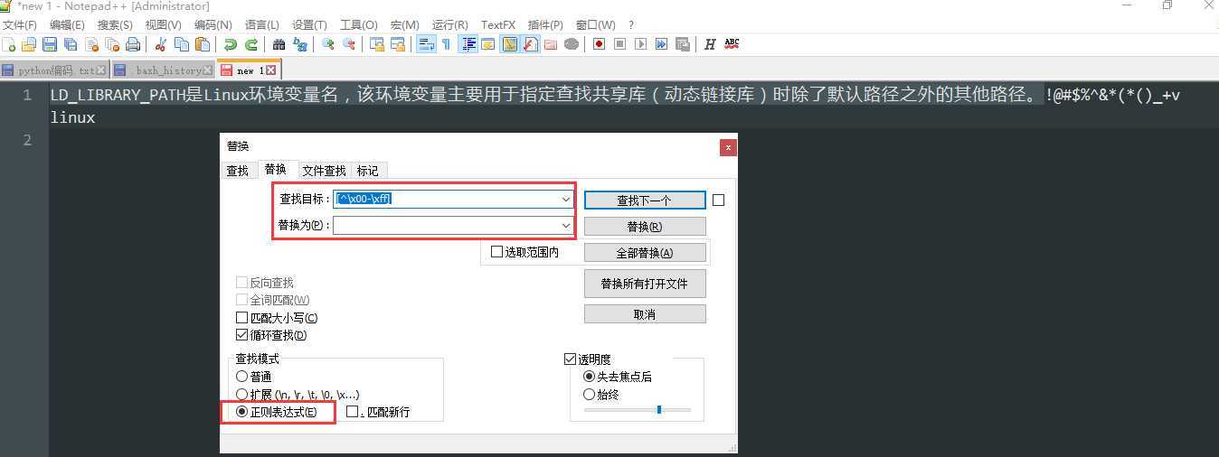This screenshot has height=457, width=1219.
Task: Click the H toolbar icon
Action: point(710,43)
